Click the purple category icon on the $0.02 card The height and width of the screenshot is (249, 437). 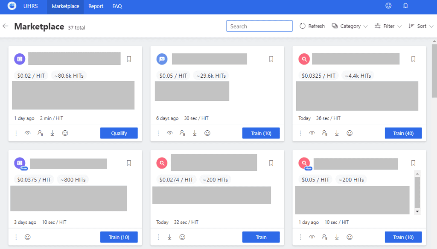[20, 59]
